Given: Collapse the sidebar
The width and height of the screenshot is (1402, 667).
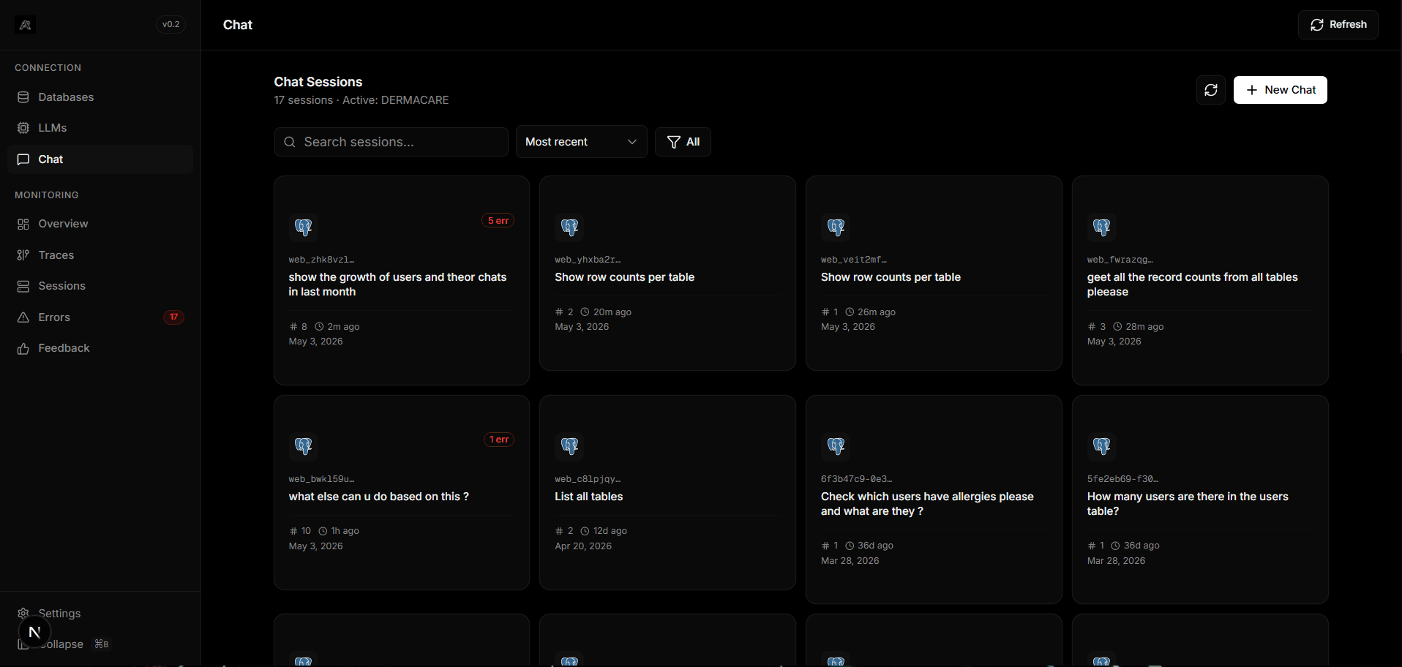Looking at the screenshot, I should tap(100, 644).
